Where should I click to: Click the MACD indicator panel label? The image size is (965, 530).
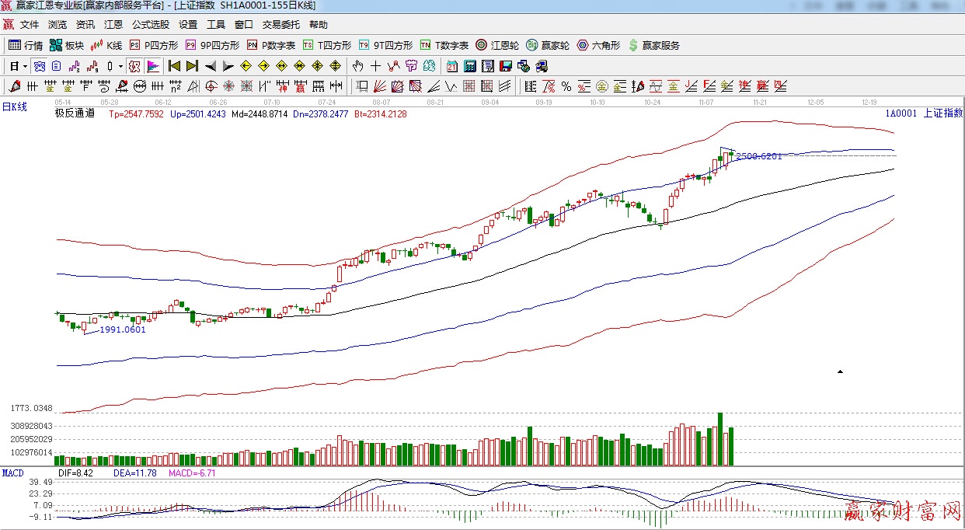click(x=13, y=472)
